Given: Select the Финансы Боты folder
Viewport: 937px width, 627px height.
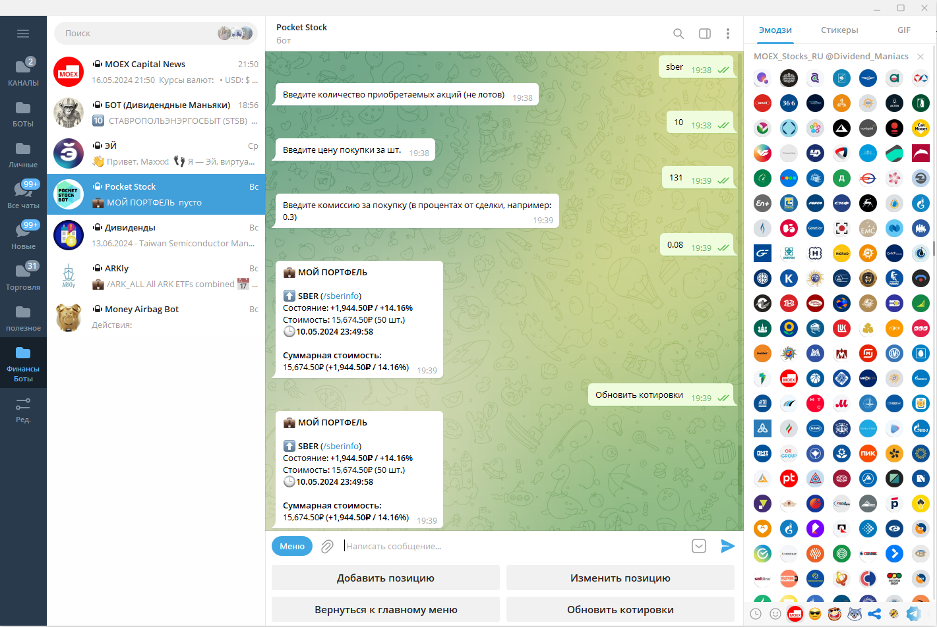Looking at the screenshot, I should [x=23, y=363].
